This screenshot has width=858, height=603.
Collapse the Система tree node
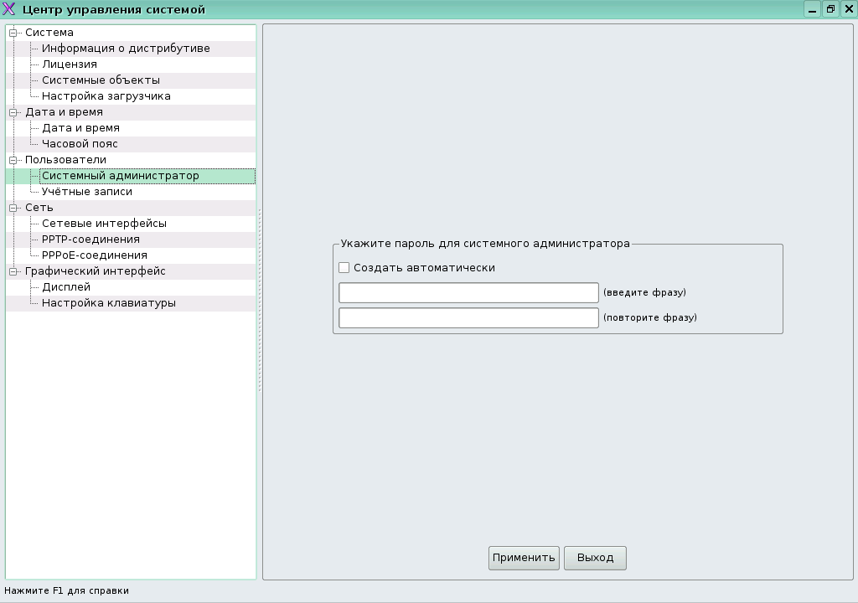coord(13,33)
